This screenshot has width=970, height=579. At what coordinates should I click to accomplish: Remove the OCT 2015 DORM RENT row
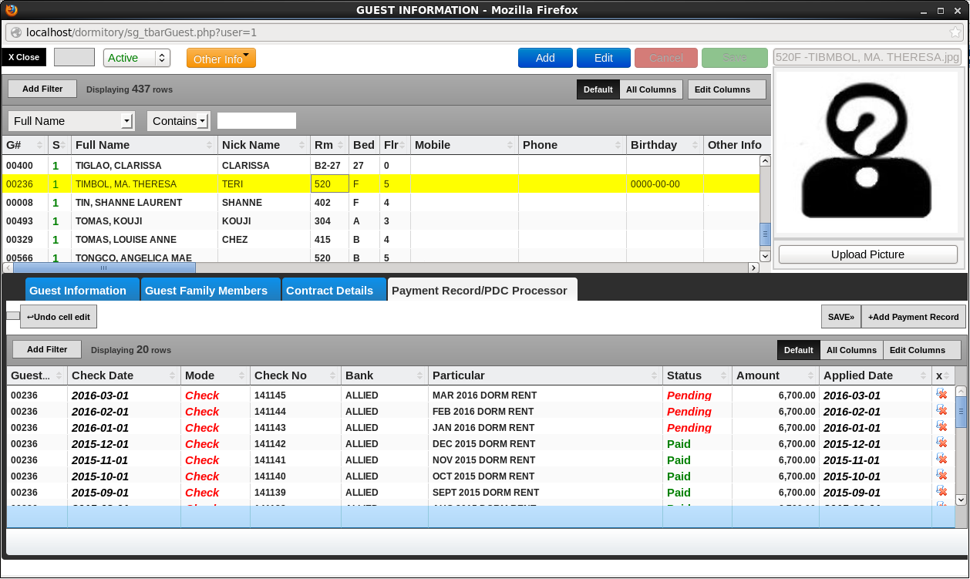click(x=941, y=475)
